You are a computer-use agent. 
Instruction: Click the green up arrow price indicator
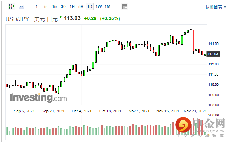(x=61, y=17)
